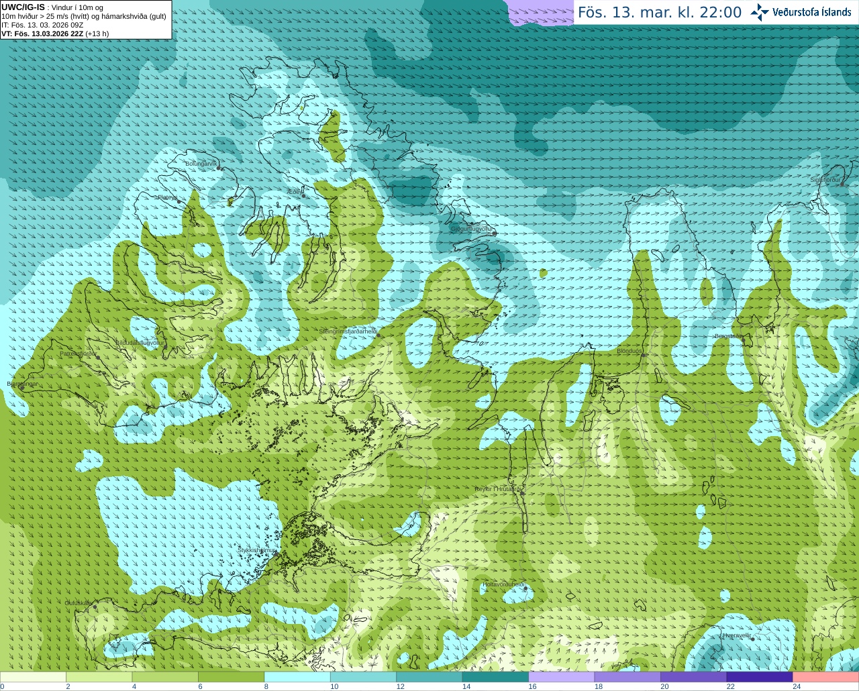
Task: Select the 0–2 m/s pale cream legend swatch
Action: click(33, 677)
